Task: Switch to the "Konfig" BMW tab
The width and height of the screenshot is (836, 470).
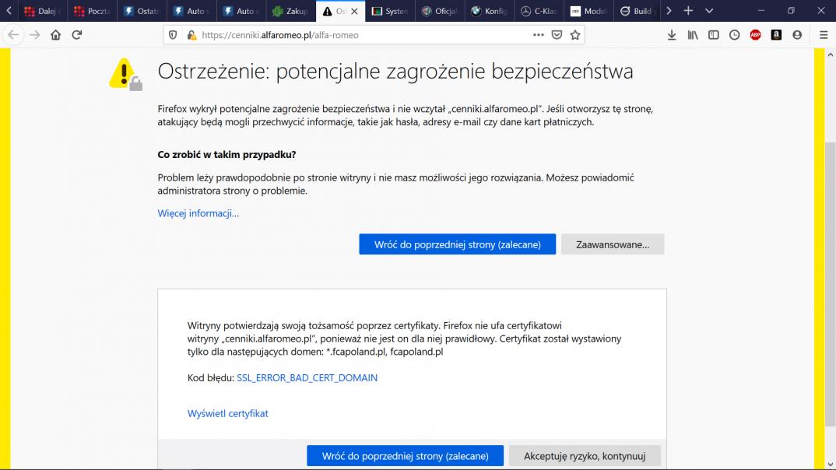Action: tap(490, 11)
